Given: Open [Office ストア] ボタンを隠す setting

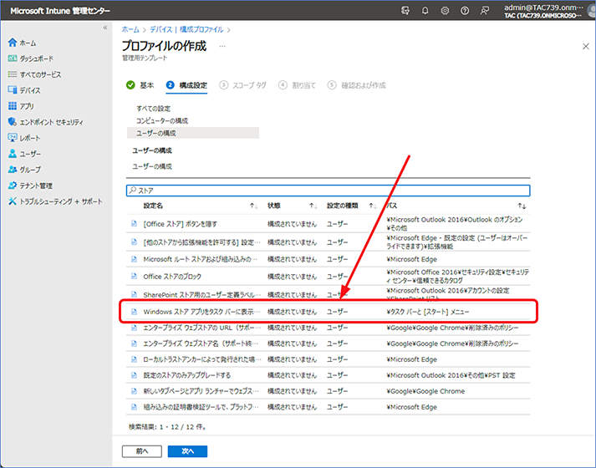Looking at the screenshot, I should pyautogui.click(x=181, y=224).
